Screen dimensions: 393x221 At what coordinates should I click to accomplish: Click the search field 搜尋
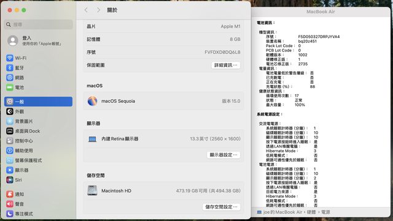38,24
